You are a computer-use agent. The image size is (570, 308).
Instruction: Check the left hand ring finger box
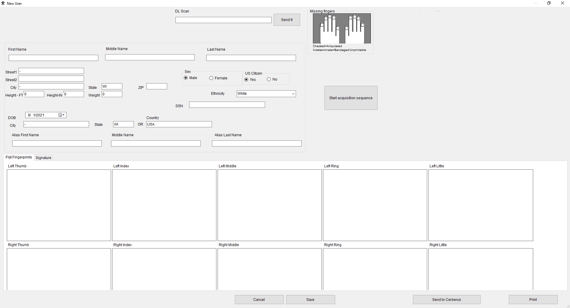[x=326, y=19]
